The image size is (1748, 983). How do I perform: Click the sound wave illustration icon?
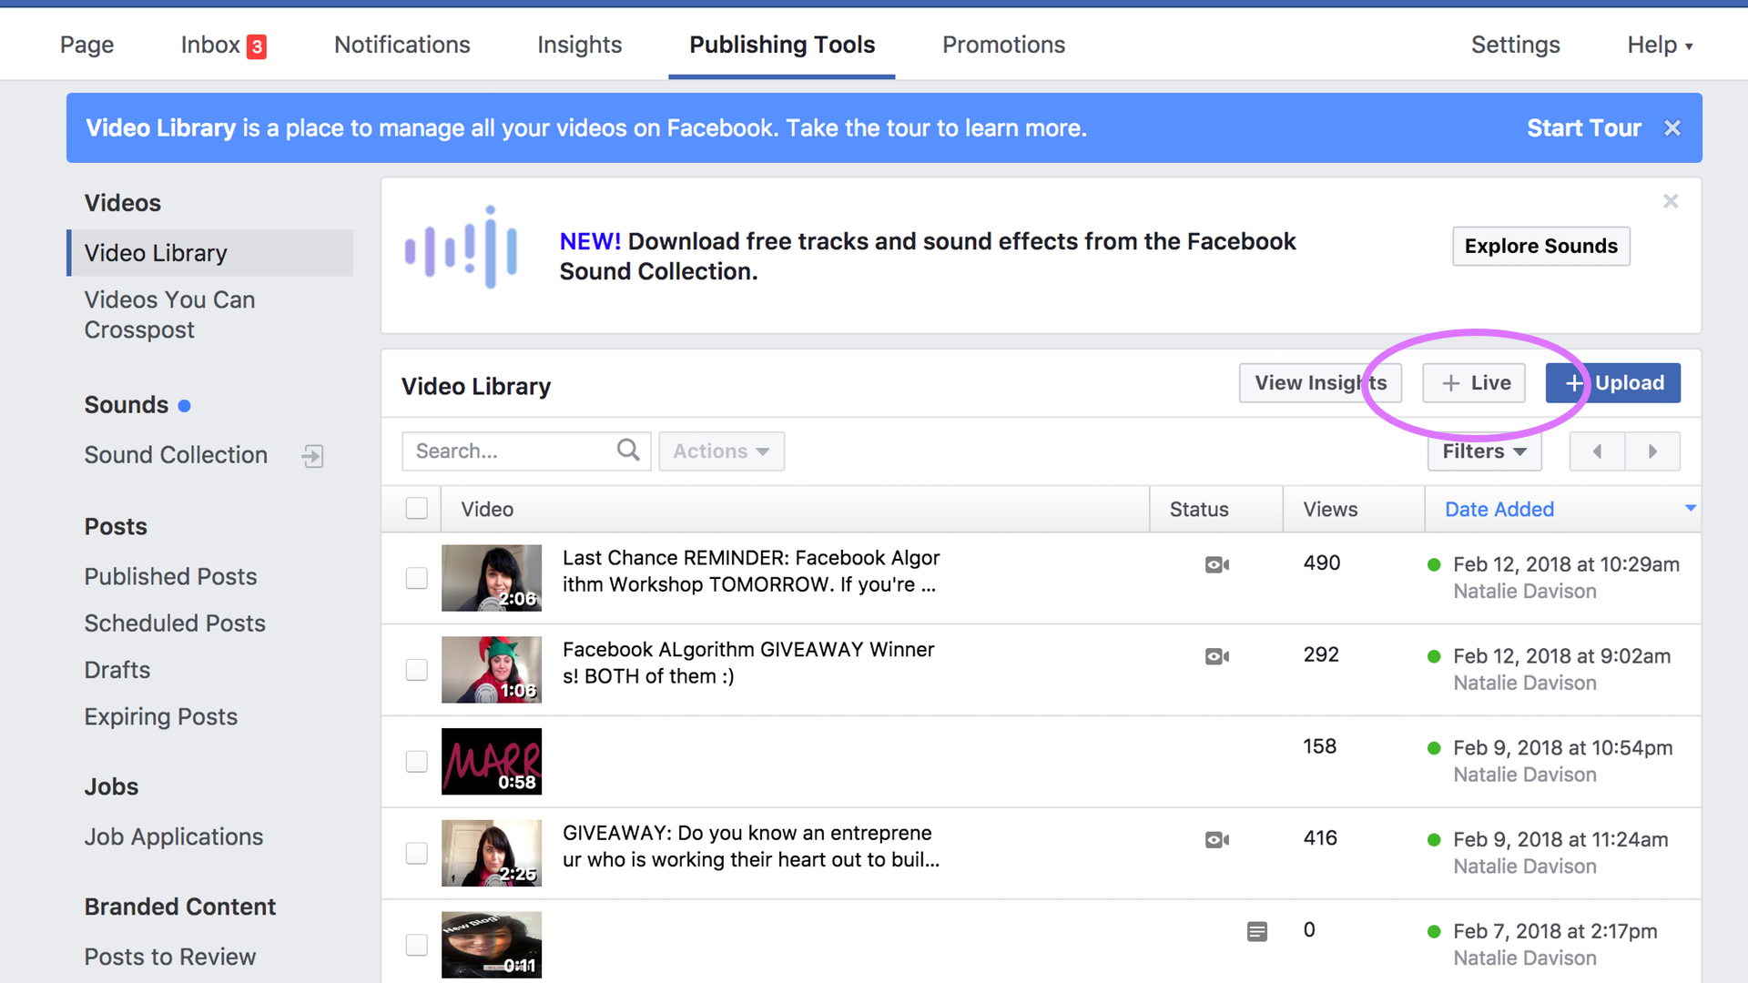click(x=462, y=248)
